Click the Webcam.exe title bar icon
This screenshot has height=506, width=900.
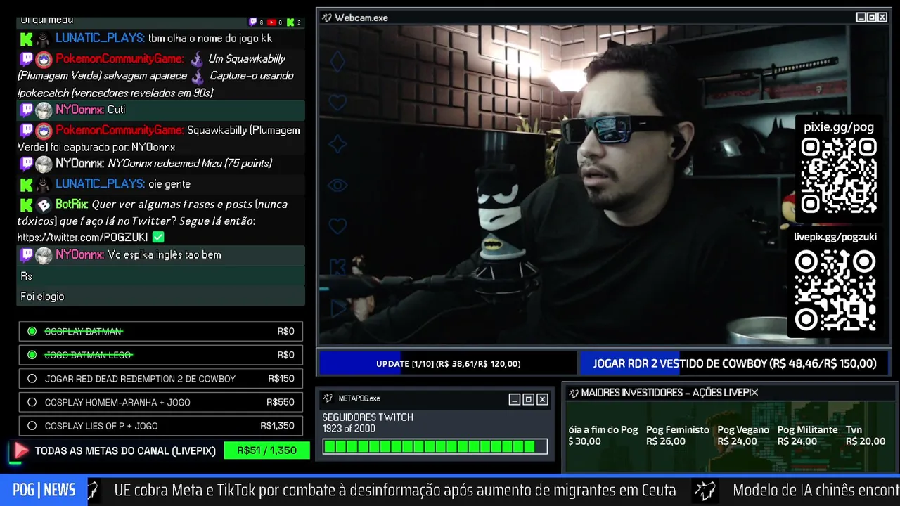point(326,18)
